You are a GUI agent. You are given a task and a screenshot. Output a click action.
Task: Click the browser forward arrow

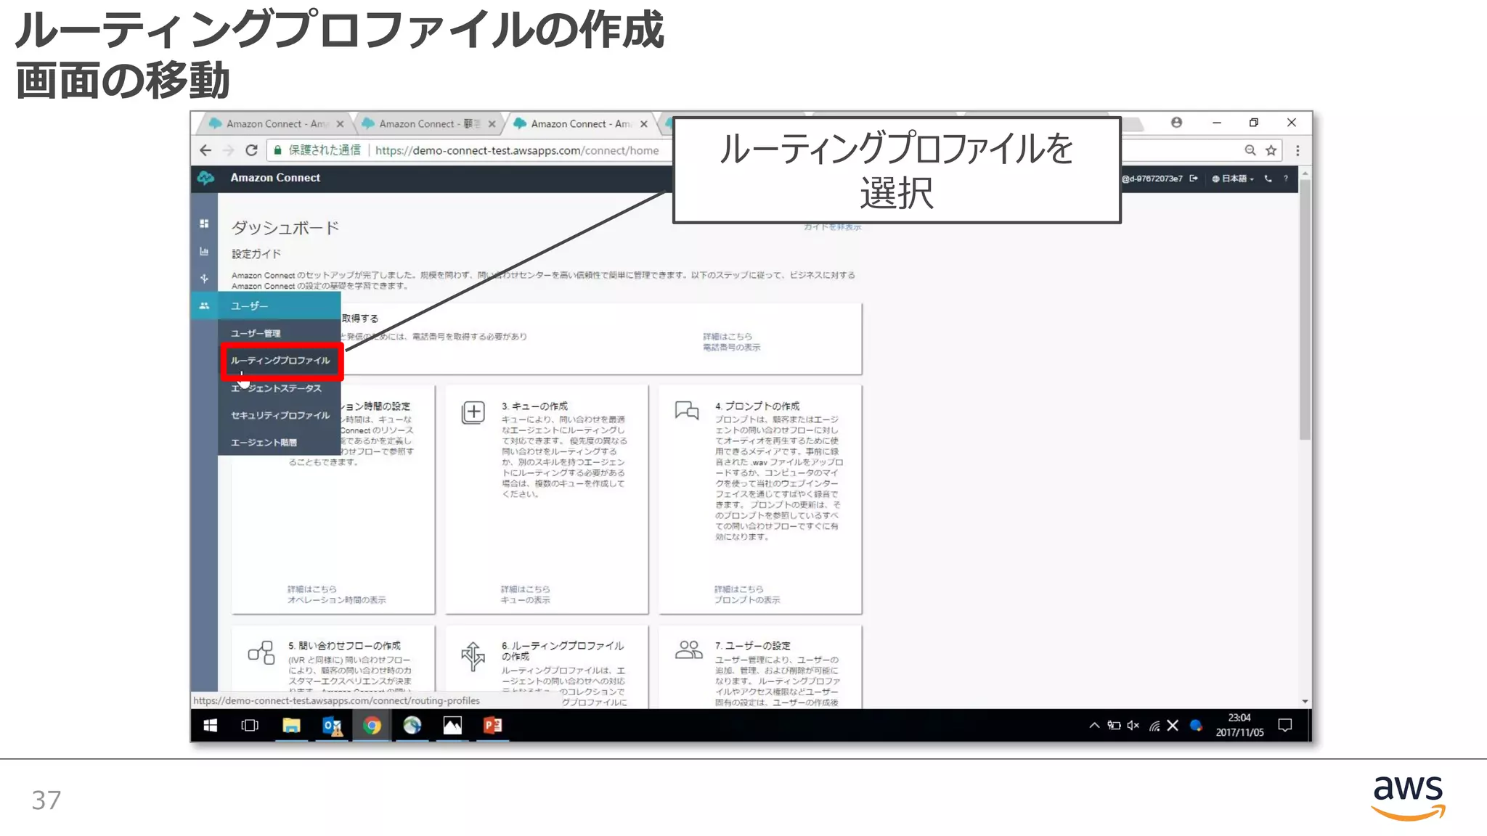pyautogui.click(x=228, y=150)
